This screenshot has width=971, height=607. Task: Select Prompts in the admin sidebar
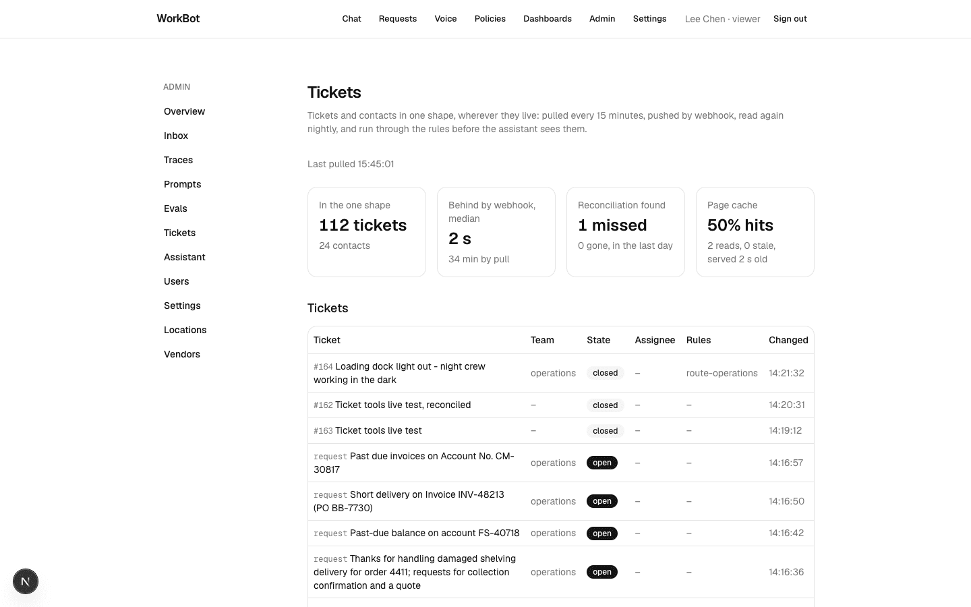pos(182,184)
